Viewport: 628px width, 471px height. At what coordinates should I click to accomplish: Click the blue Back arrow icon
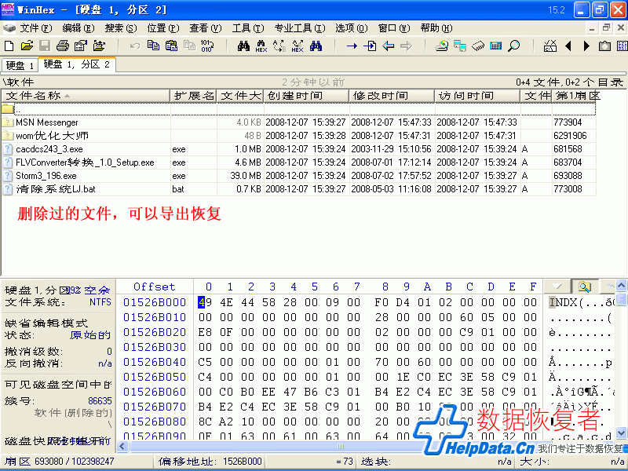point(388,46)
